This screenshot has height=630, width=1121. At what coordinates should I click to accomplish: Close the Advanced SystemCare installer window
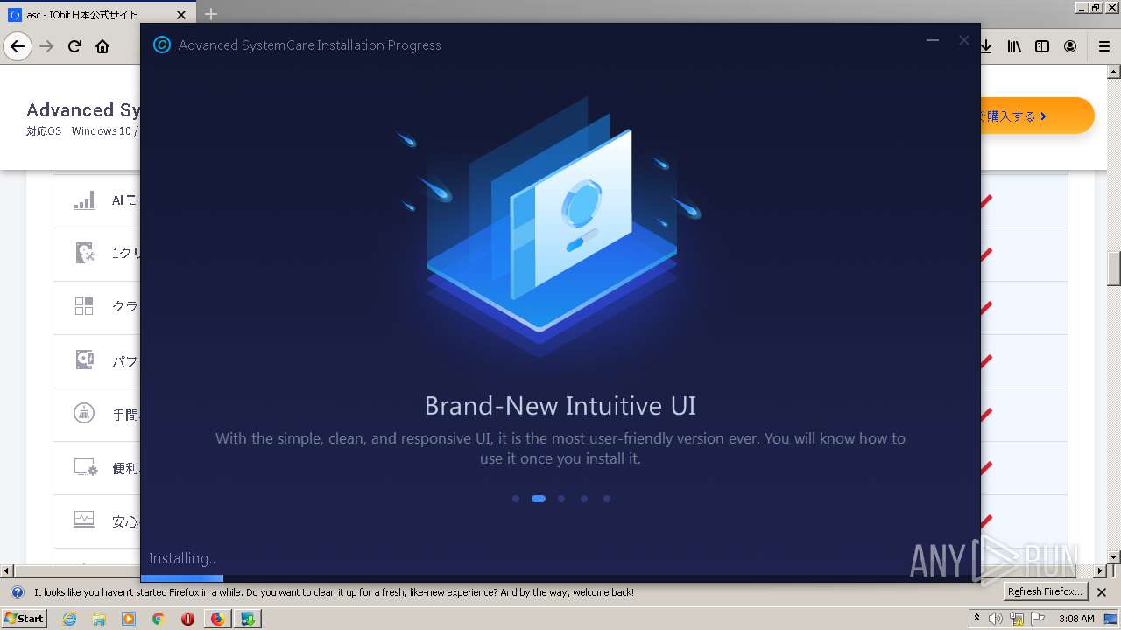[x=964, y=40]
